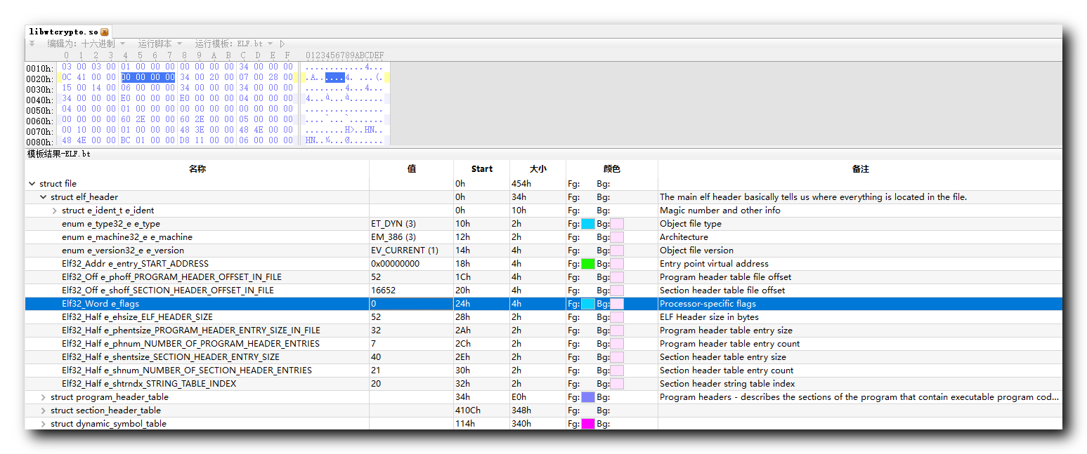1087x454 pixels.
Task: Select e_shnum_NUMBER_OF_SECTION_HEADER_ENTRIES row
Action: (544, 370)
